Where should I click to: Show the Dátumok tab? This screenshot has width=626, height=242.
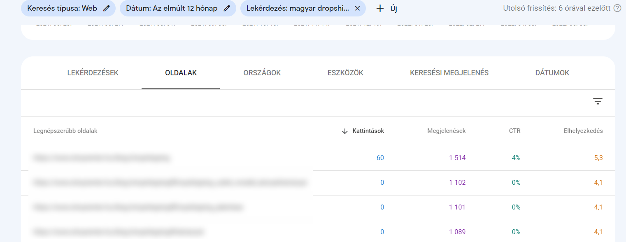pos(552,73)
